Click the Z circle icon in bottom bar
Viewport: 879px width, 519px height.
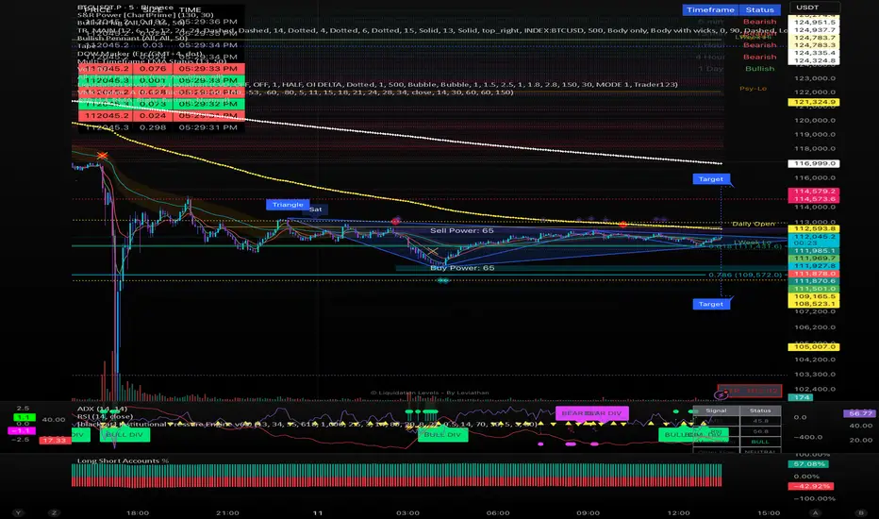(54, 512)
